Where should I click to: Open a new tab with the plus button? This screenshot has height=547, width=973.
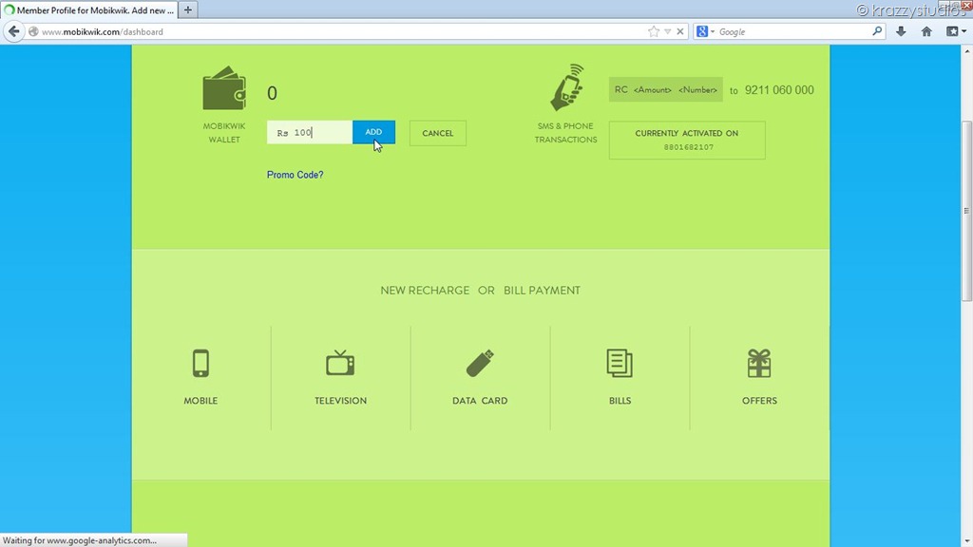coord(187,9)
